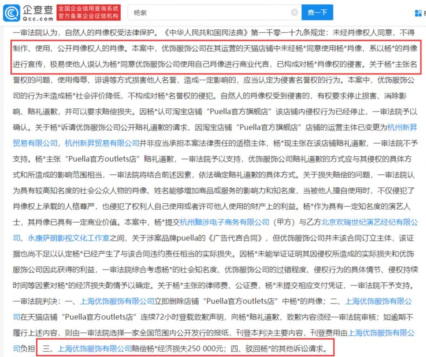Select the text 《广告代言合同》
This screenshot has height=357, width=426.
click(x=235, y=238)
